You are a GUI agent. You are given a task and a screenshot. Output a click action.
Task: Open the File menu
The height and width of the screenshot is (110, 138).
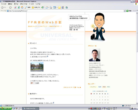click(x=4, y=4)
